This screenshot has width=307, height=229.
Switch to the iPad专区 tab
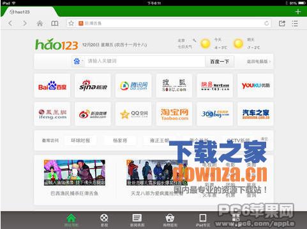(203, 221)
